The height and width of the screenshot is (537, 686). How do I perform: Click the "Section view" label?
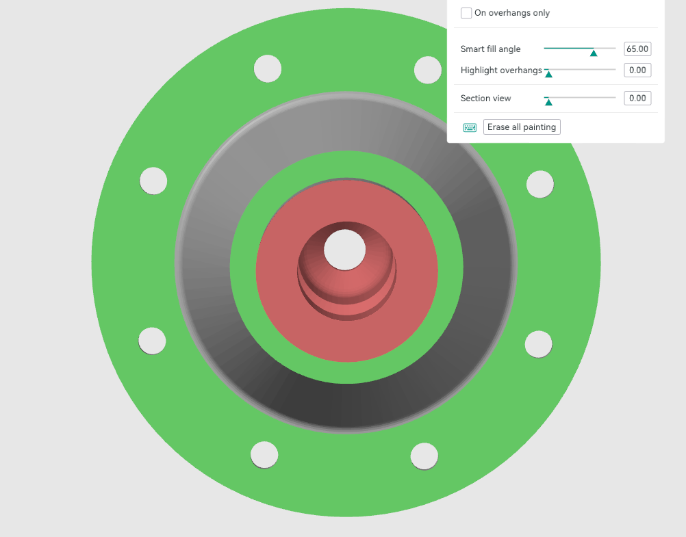click(x=485, y=98)
